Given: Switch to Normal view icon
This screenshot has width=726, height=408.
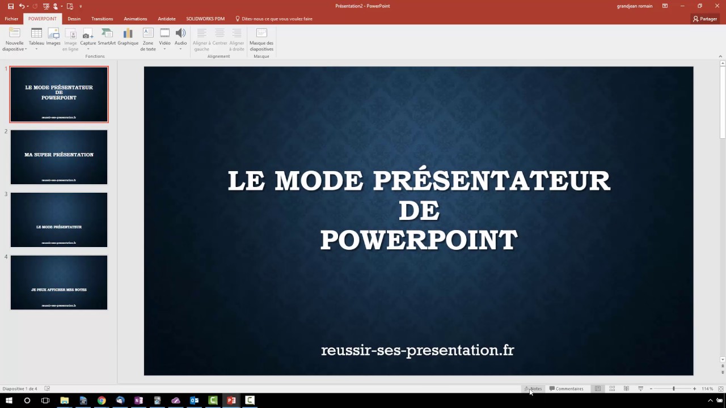Looking at the screenshot, I should pos(598,389).
